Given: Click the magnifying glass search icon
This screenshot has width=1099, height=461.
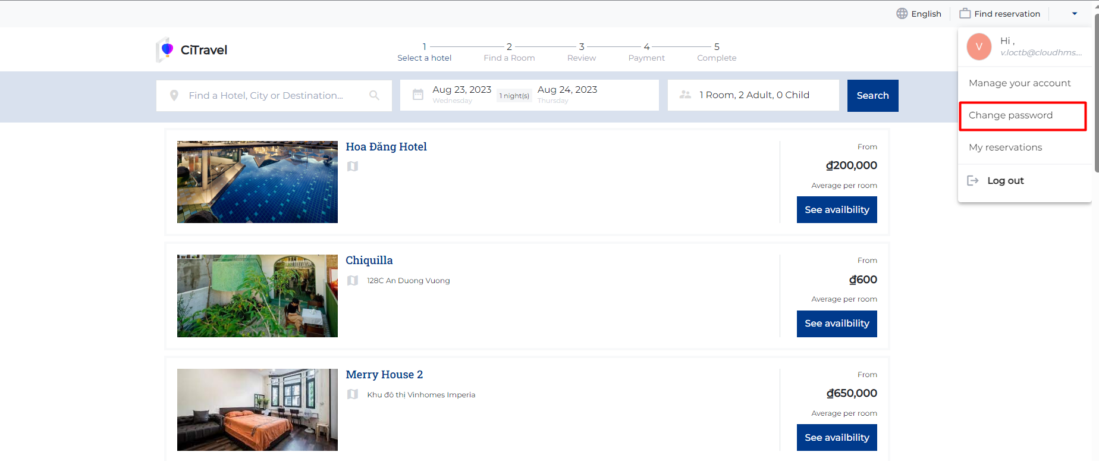Looking at the screenshot, I should (x=374, y=95).
